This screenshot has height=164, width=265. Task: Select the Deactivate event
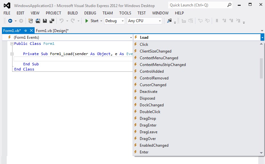tap(197, 92)
